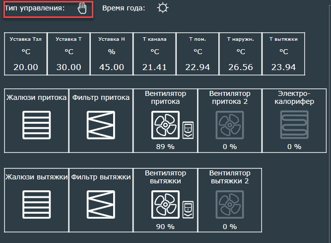The image size is (331, 243).
Task: Set the Уставка Н humidity value 45.00
Action: tap(111, 67)
